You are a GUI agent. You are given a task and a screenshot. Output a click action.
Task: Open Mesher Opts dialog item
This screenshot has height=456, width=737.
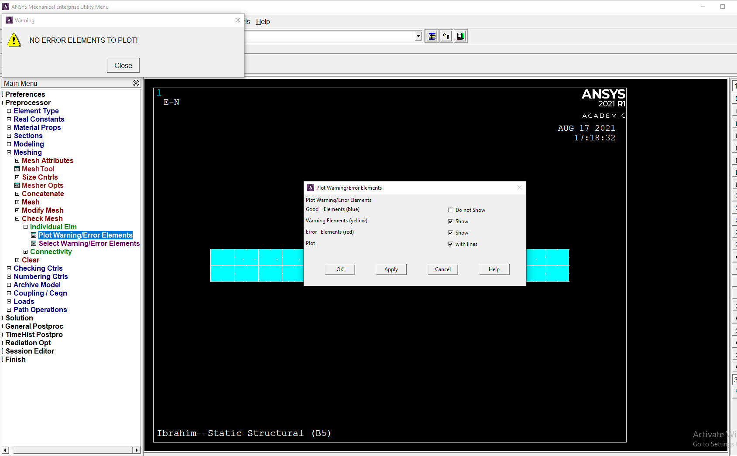tap(42, 186)
